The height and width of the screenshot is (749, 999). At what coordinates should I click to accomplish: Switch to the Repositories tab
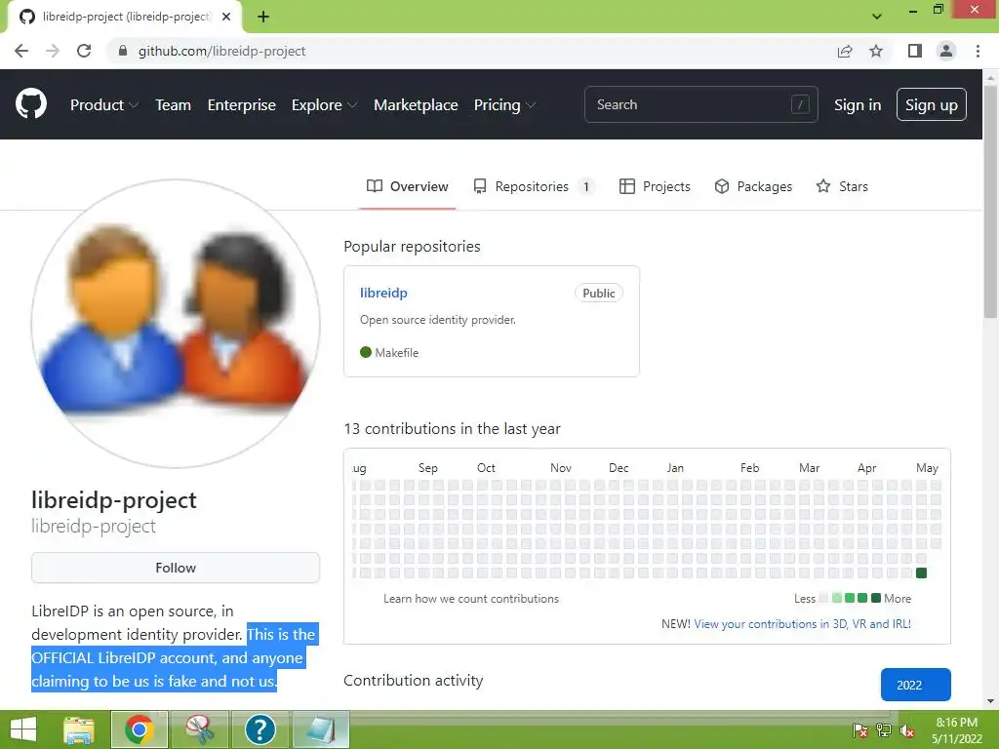click(534, 186)
